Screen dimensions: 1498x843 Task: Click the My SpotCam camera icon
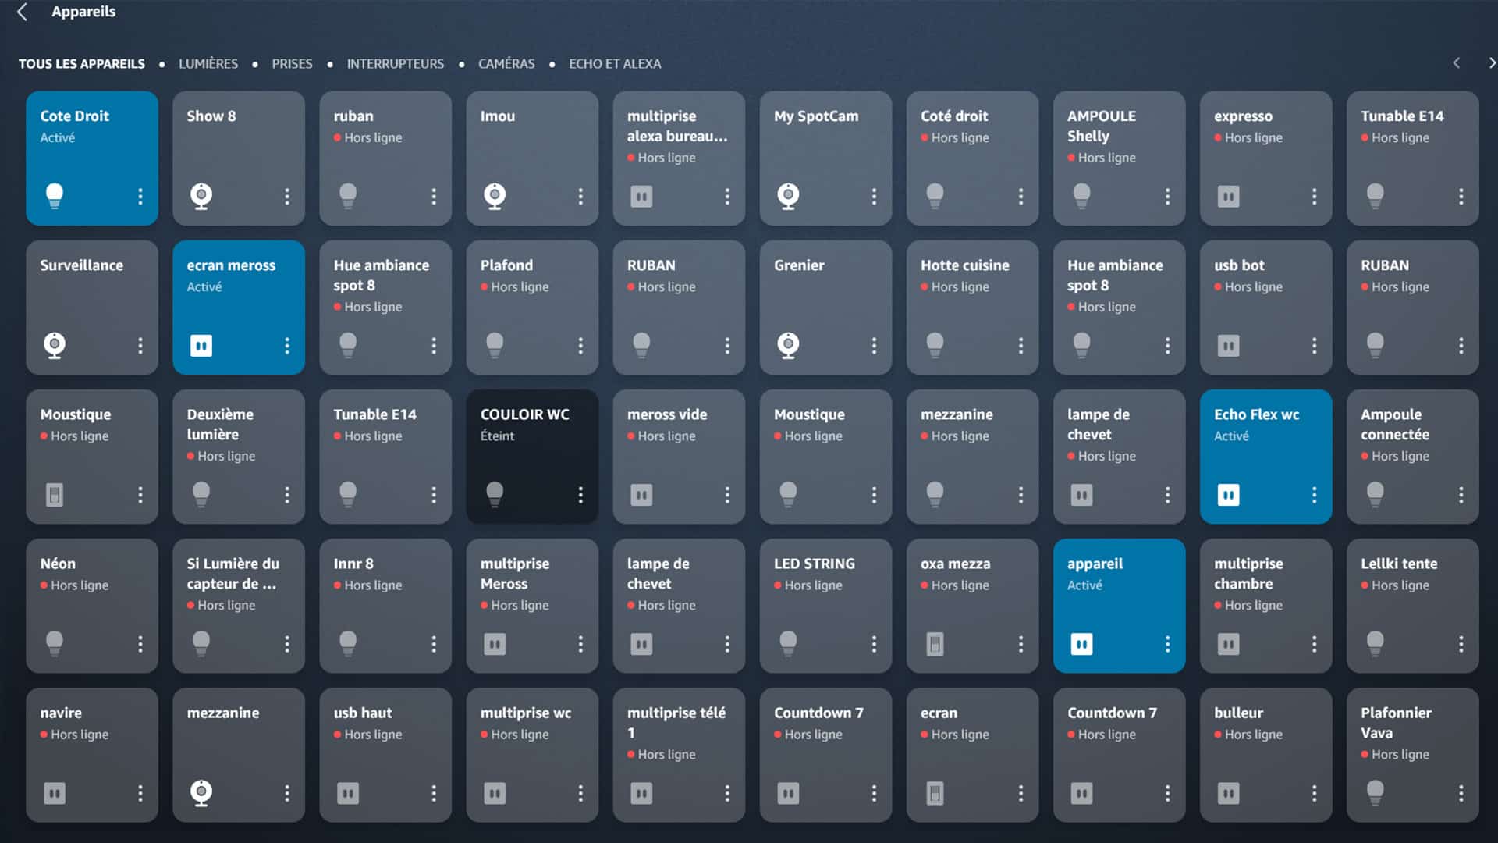coord(788,195)
